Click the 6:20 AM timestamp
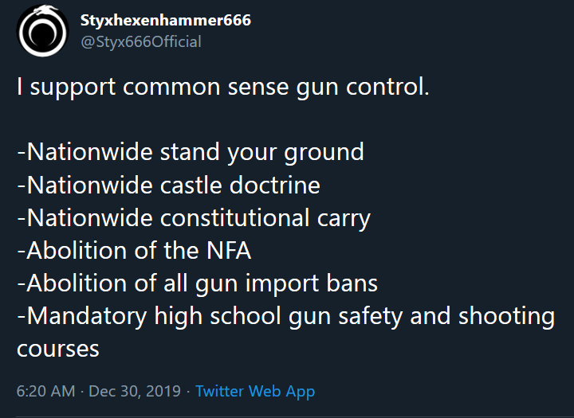This screenshot has height=418, width=574. 45,391
